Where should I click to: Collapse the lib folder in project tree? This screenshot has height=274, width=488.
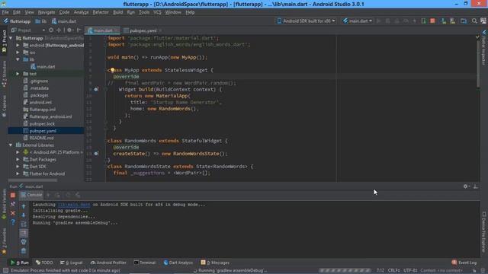click(x=18, y=59)
